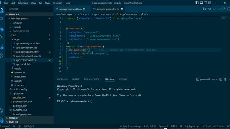
Task: Open Explorer more actions ellipsis
Action: click(x=49, y=9)
